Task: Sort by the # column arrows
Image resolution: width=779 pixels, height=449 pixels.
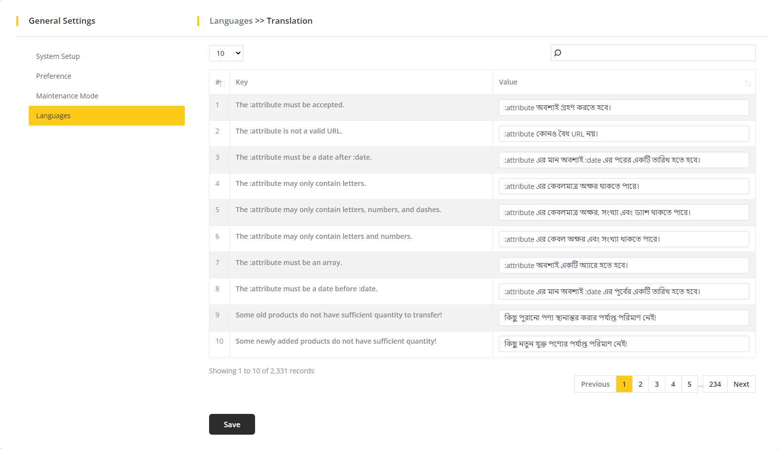Action: point(220,83)
